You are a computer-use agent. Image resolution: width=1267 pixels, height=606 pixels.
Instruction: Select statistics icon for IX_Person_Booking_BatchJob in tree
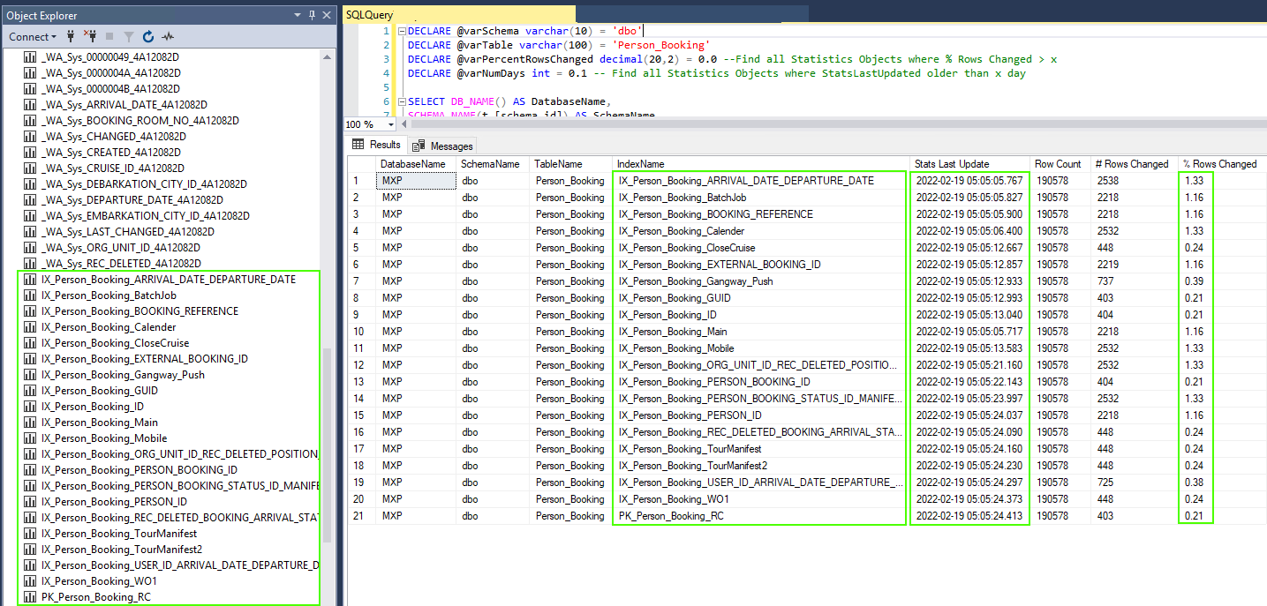click(x=30, y=296)
